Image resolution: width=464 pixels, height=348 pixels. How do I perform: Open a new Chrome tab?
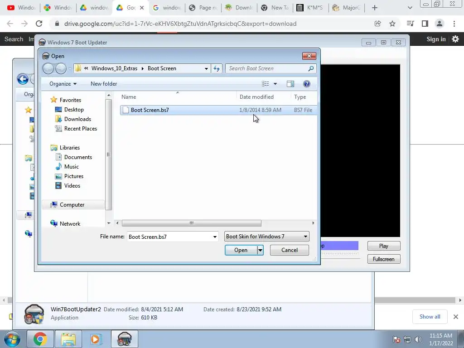[x=375, y=8]
